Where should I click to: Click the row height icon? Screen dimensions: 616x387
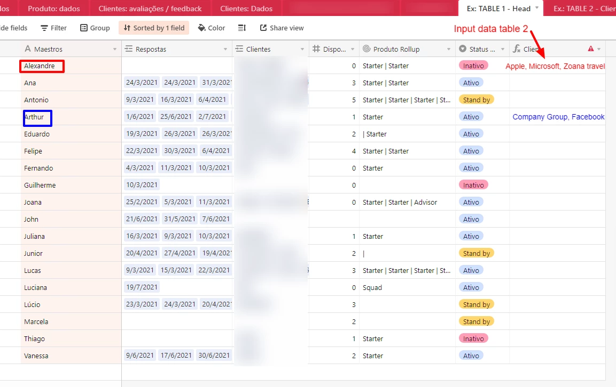(x=242, y=28)
